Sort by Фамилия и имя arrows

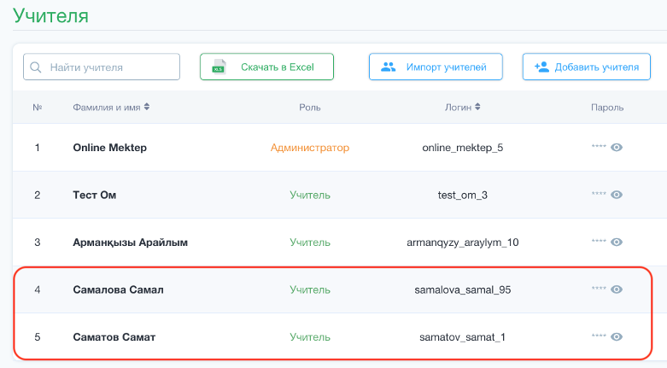147,107
